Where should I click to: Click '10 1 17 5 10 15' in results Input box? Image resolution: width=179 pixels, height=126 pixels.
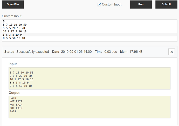click(22, 79)
